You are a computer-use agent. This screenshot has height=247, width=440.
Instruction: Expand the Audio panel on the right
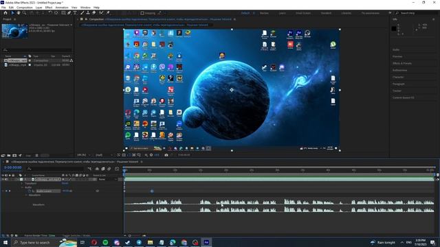pyautogui.click(x=396, y=49)
